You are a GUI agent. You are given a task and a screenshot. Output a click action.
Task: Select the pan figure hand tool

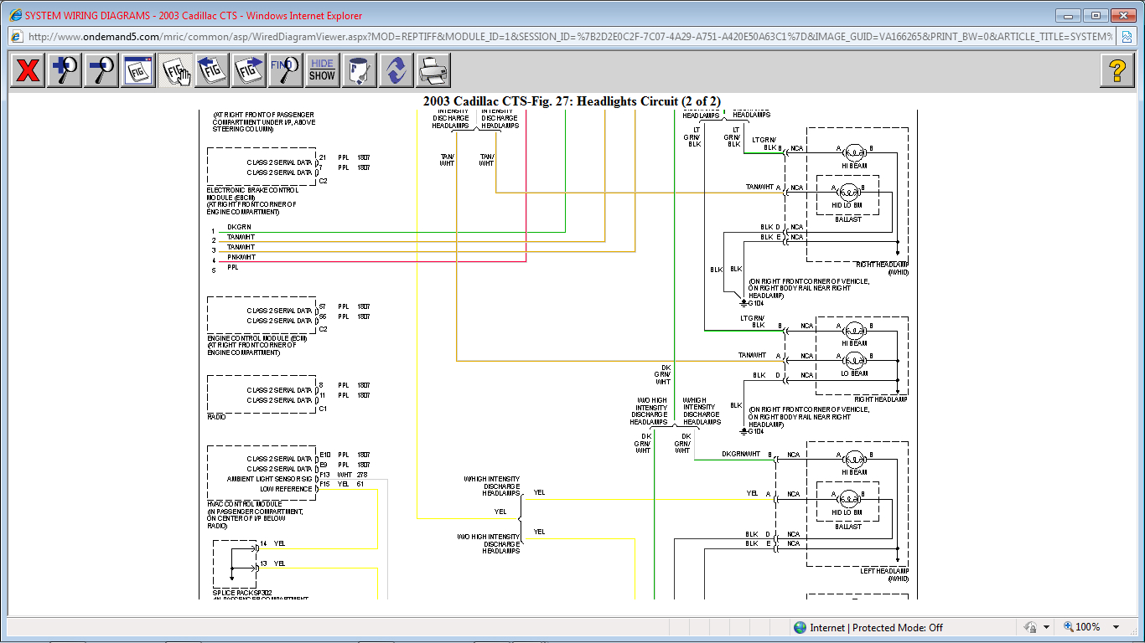coord(175,70)
